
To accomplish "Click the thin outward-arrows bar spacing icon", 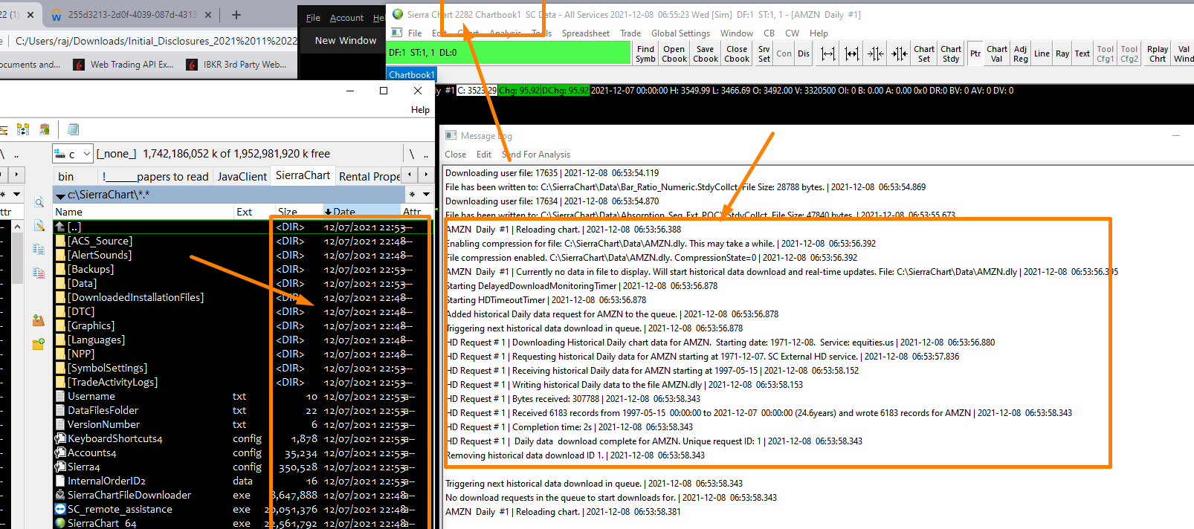I will pyautogui.click(x=828, y=53).
